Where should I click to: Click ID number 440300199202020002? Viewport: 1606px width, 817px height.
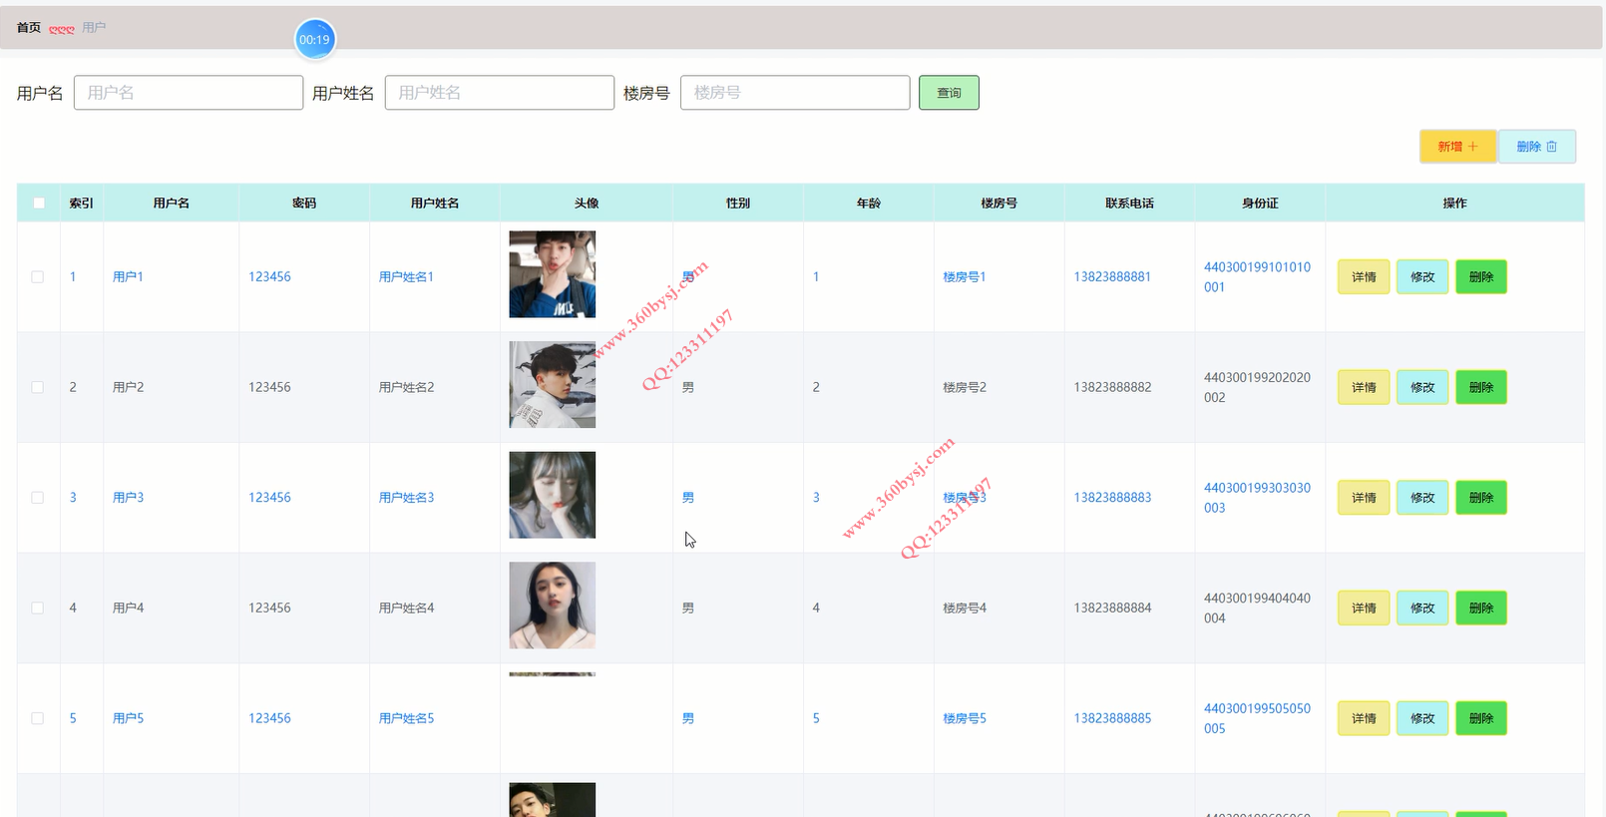pos(1257,387)
